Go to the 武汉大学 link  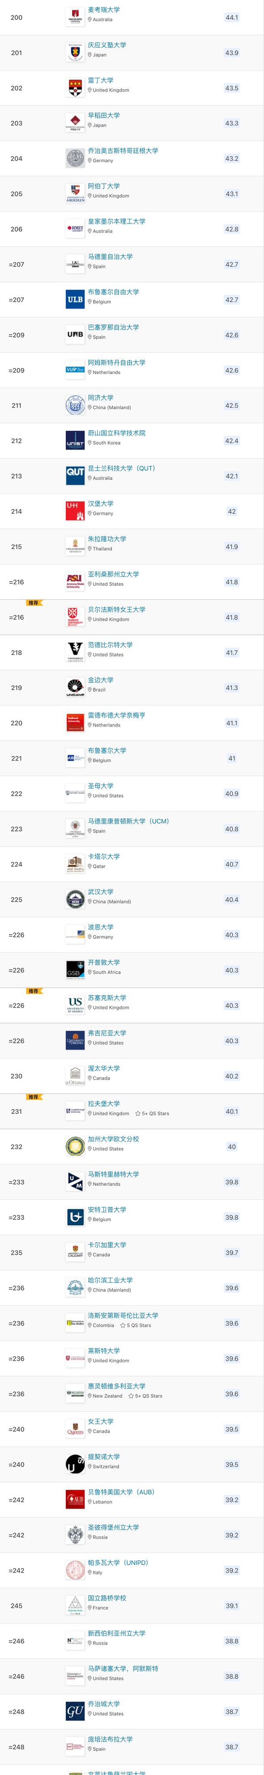(x=100, y=892)
